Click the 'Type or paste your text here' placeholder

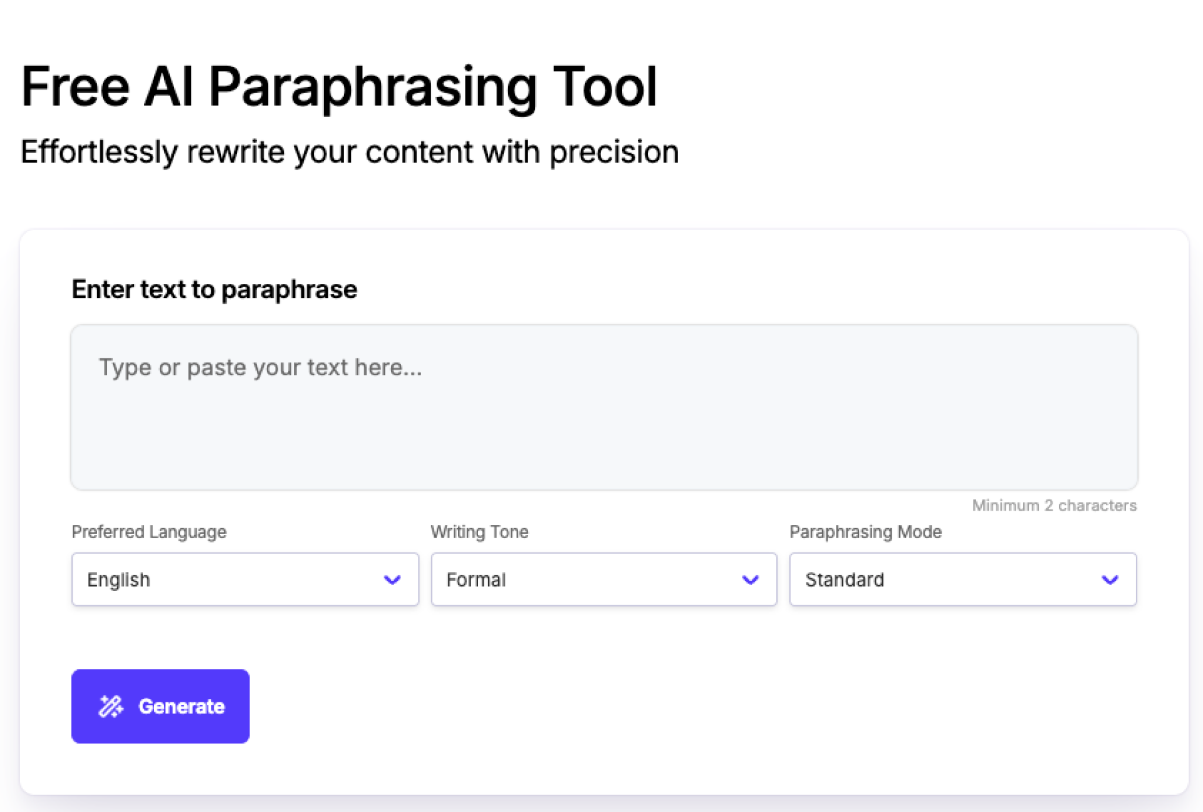click(261, 367)
